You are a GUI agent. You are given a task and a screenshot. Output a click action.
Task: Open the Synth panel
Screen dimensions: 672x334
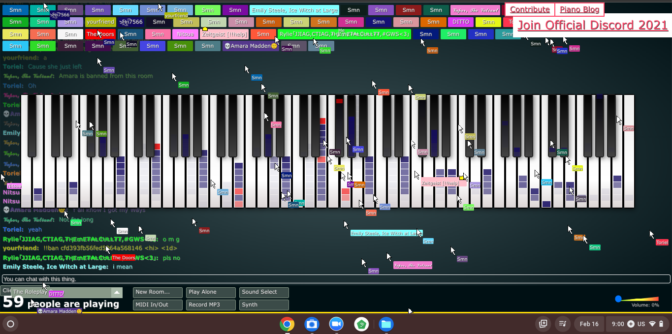click(x=264, y=305)
